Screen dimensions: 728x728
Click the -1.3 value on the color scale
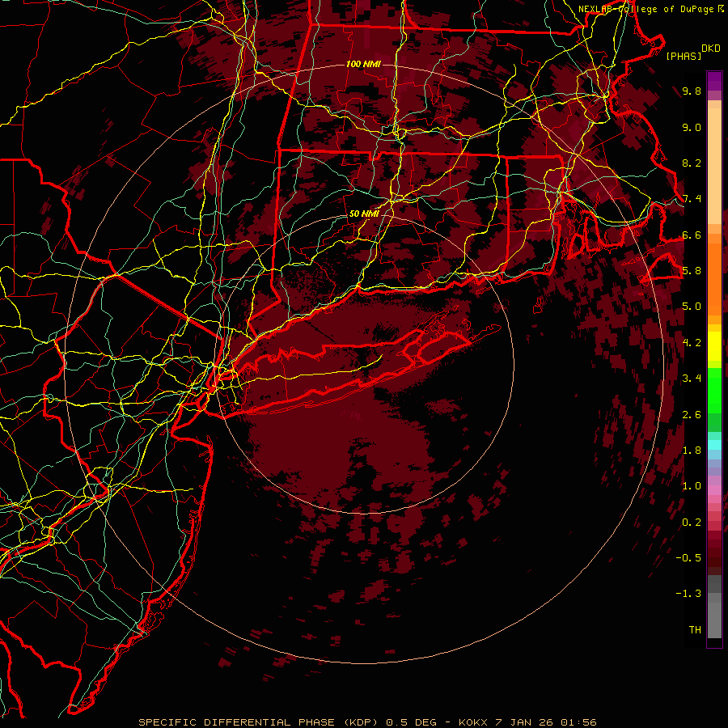[x=688, y=595]
